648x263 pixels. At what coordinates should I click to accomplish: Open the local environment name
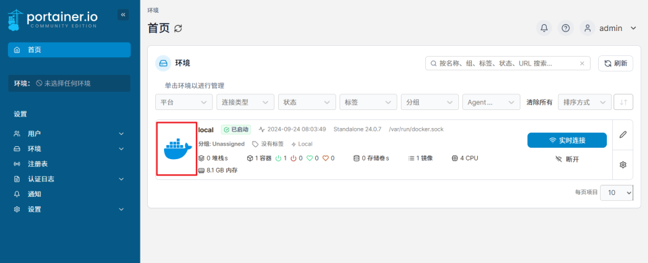(206, 129)
